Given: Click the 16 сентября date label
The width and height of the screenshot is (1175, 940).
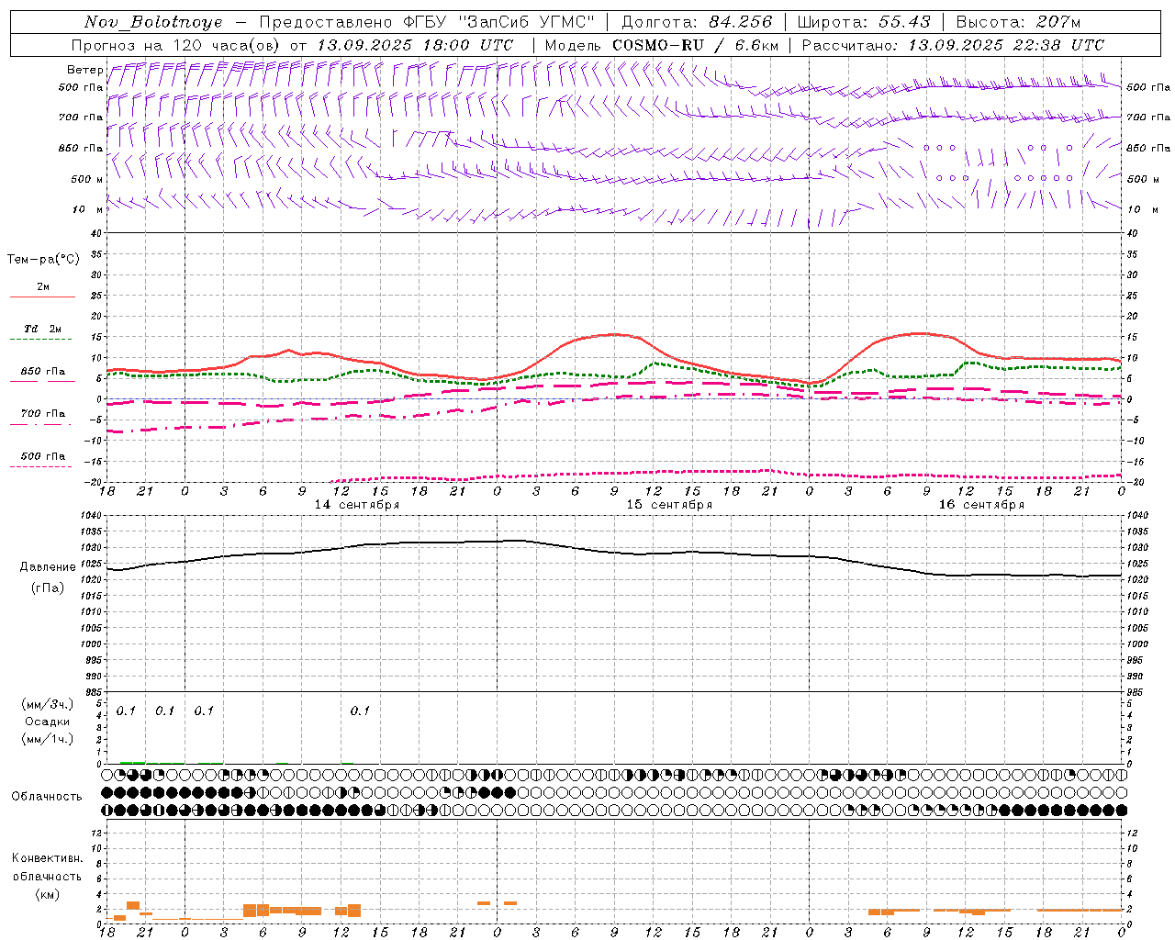Looking at the screenshot, I should (981, 505).
